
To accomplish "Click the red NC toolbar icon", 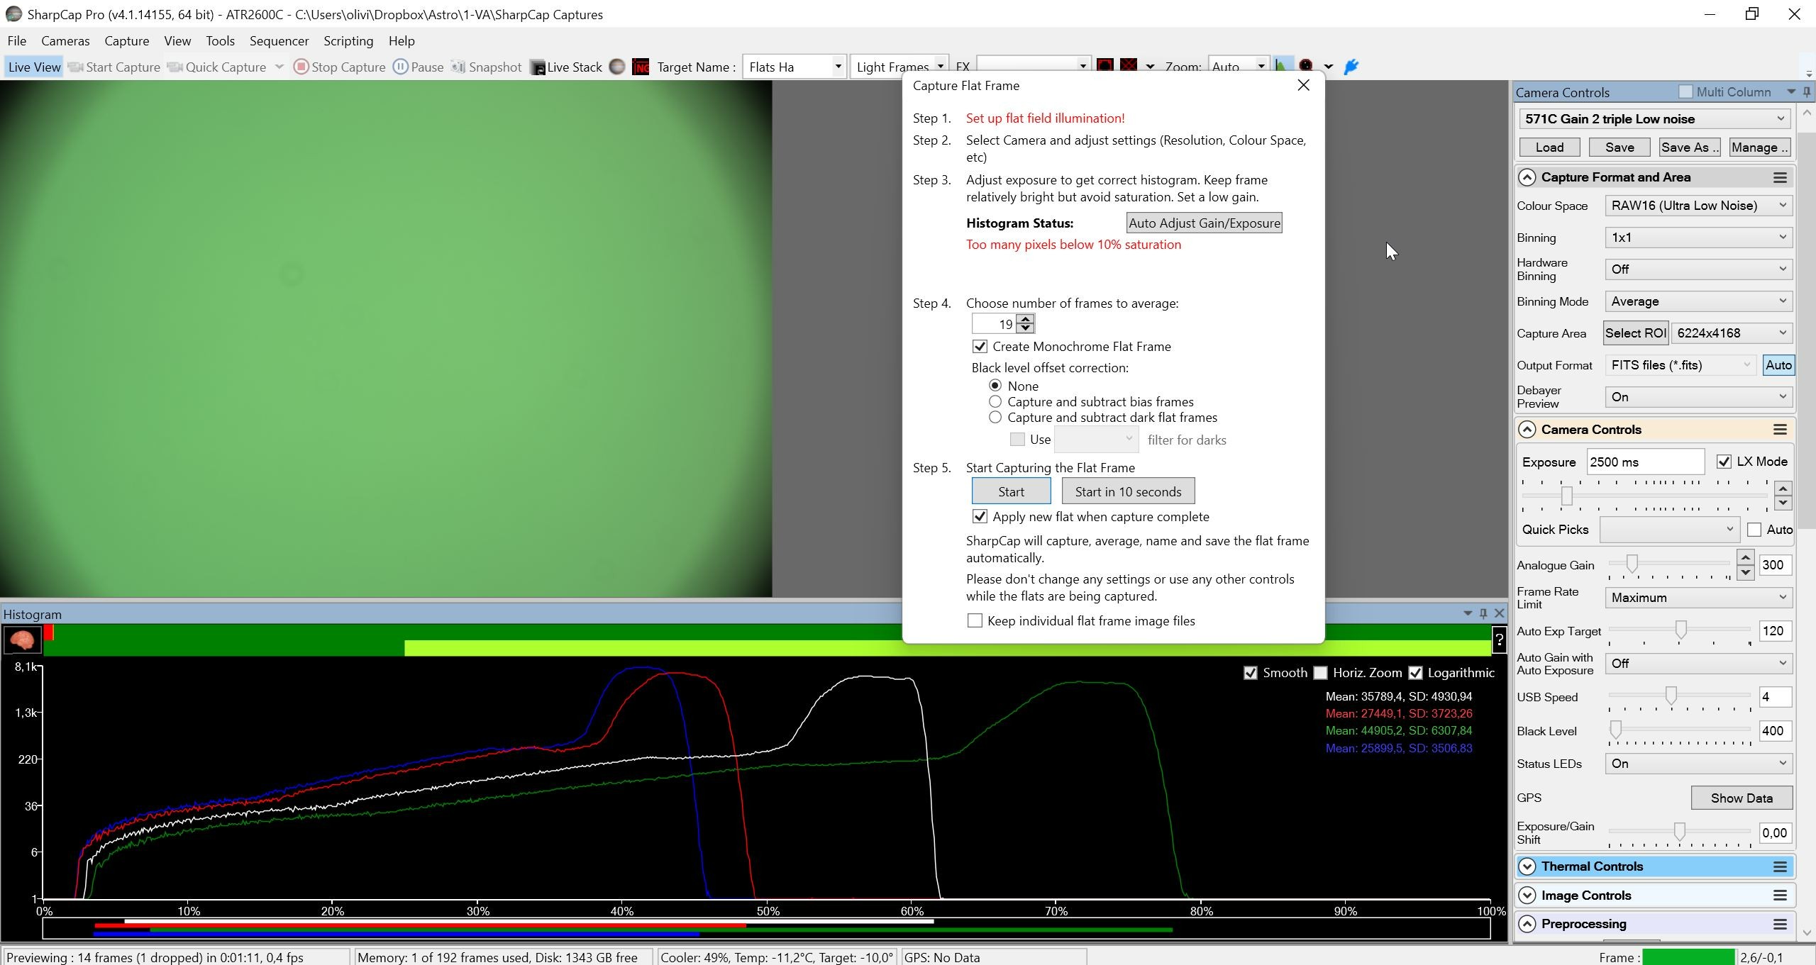I will pyautogui.click(x=641, y=67).
